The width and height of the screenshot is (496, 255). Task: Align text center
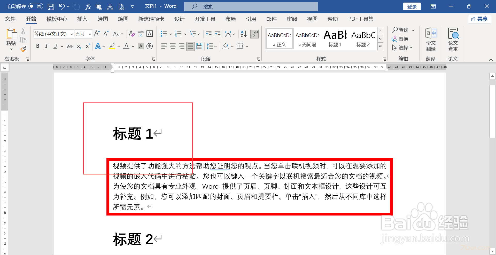pyautogui.click(x=173, y=46)
